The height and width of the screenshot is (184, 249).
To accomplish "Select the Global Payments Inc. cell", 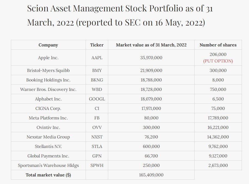I will click(48, 156).
